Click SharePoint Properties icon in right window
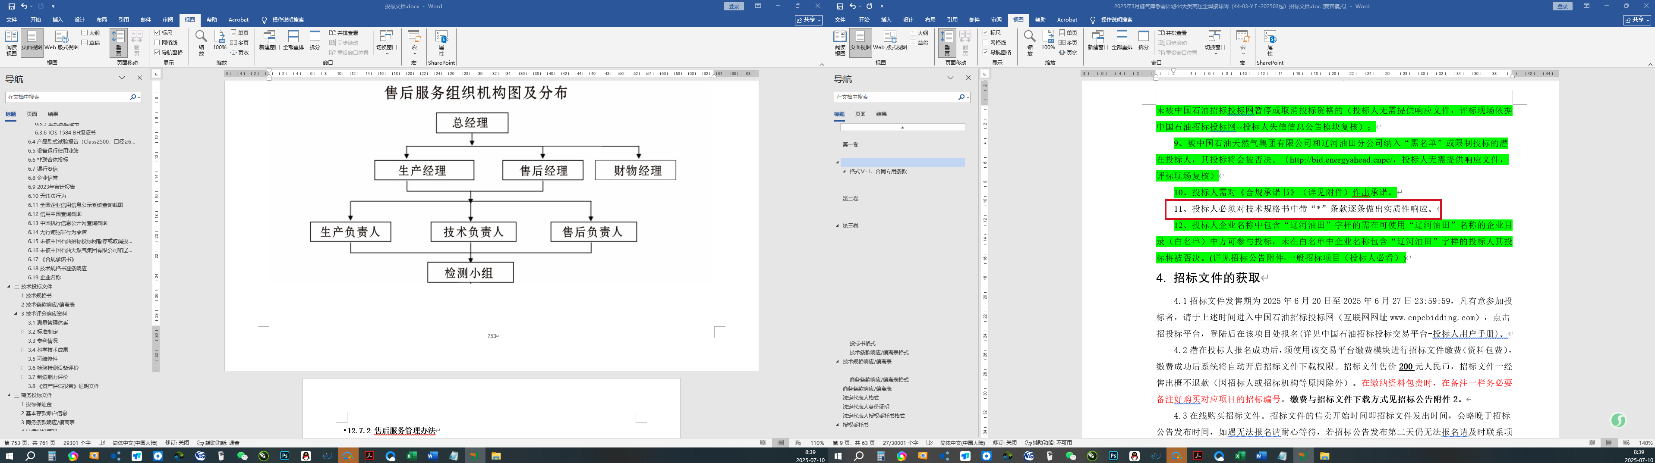Image resolution: width=1655 pixels, height=463 pixels. click(1270, 42)
